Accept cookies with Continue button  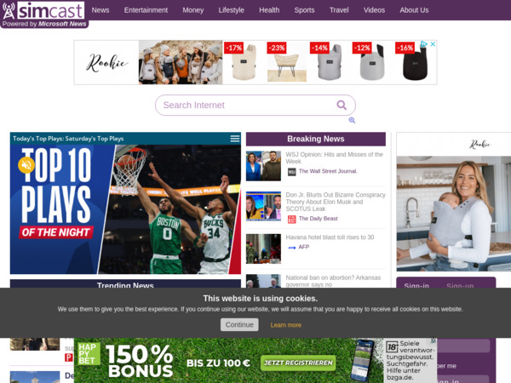click(239, 325)
